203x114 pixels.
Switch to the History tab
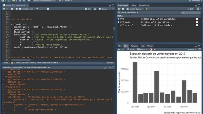pos(133,5)
